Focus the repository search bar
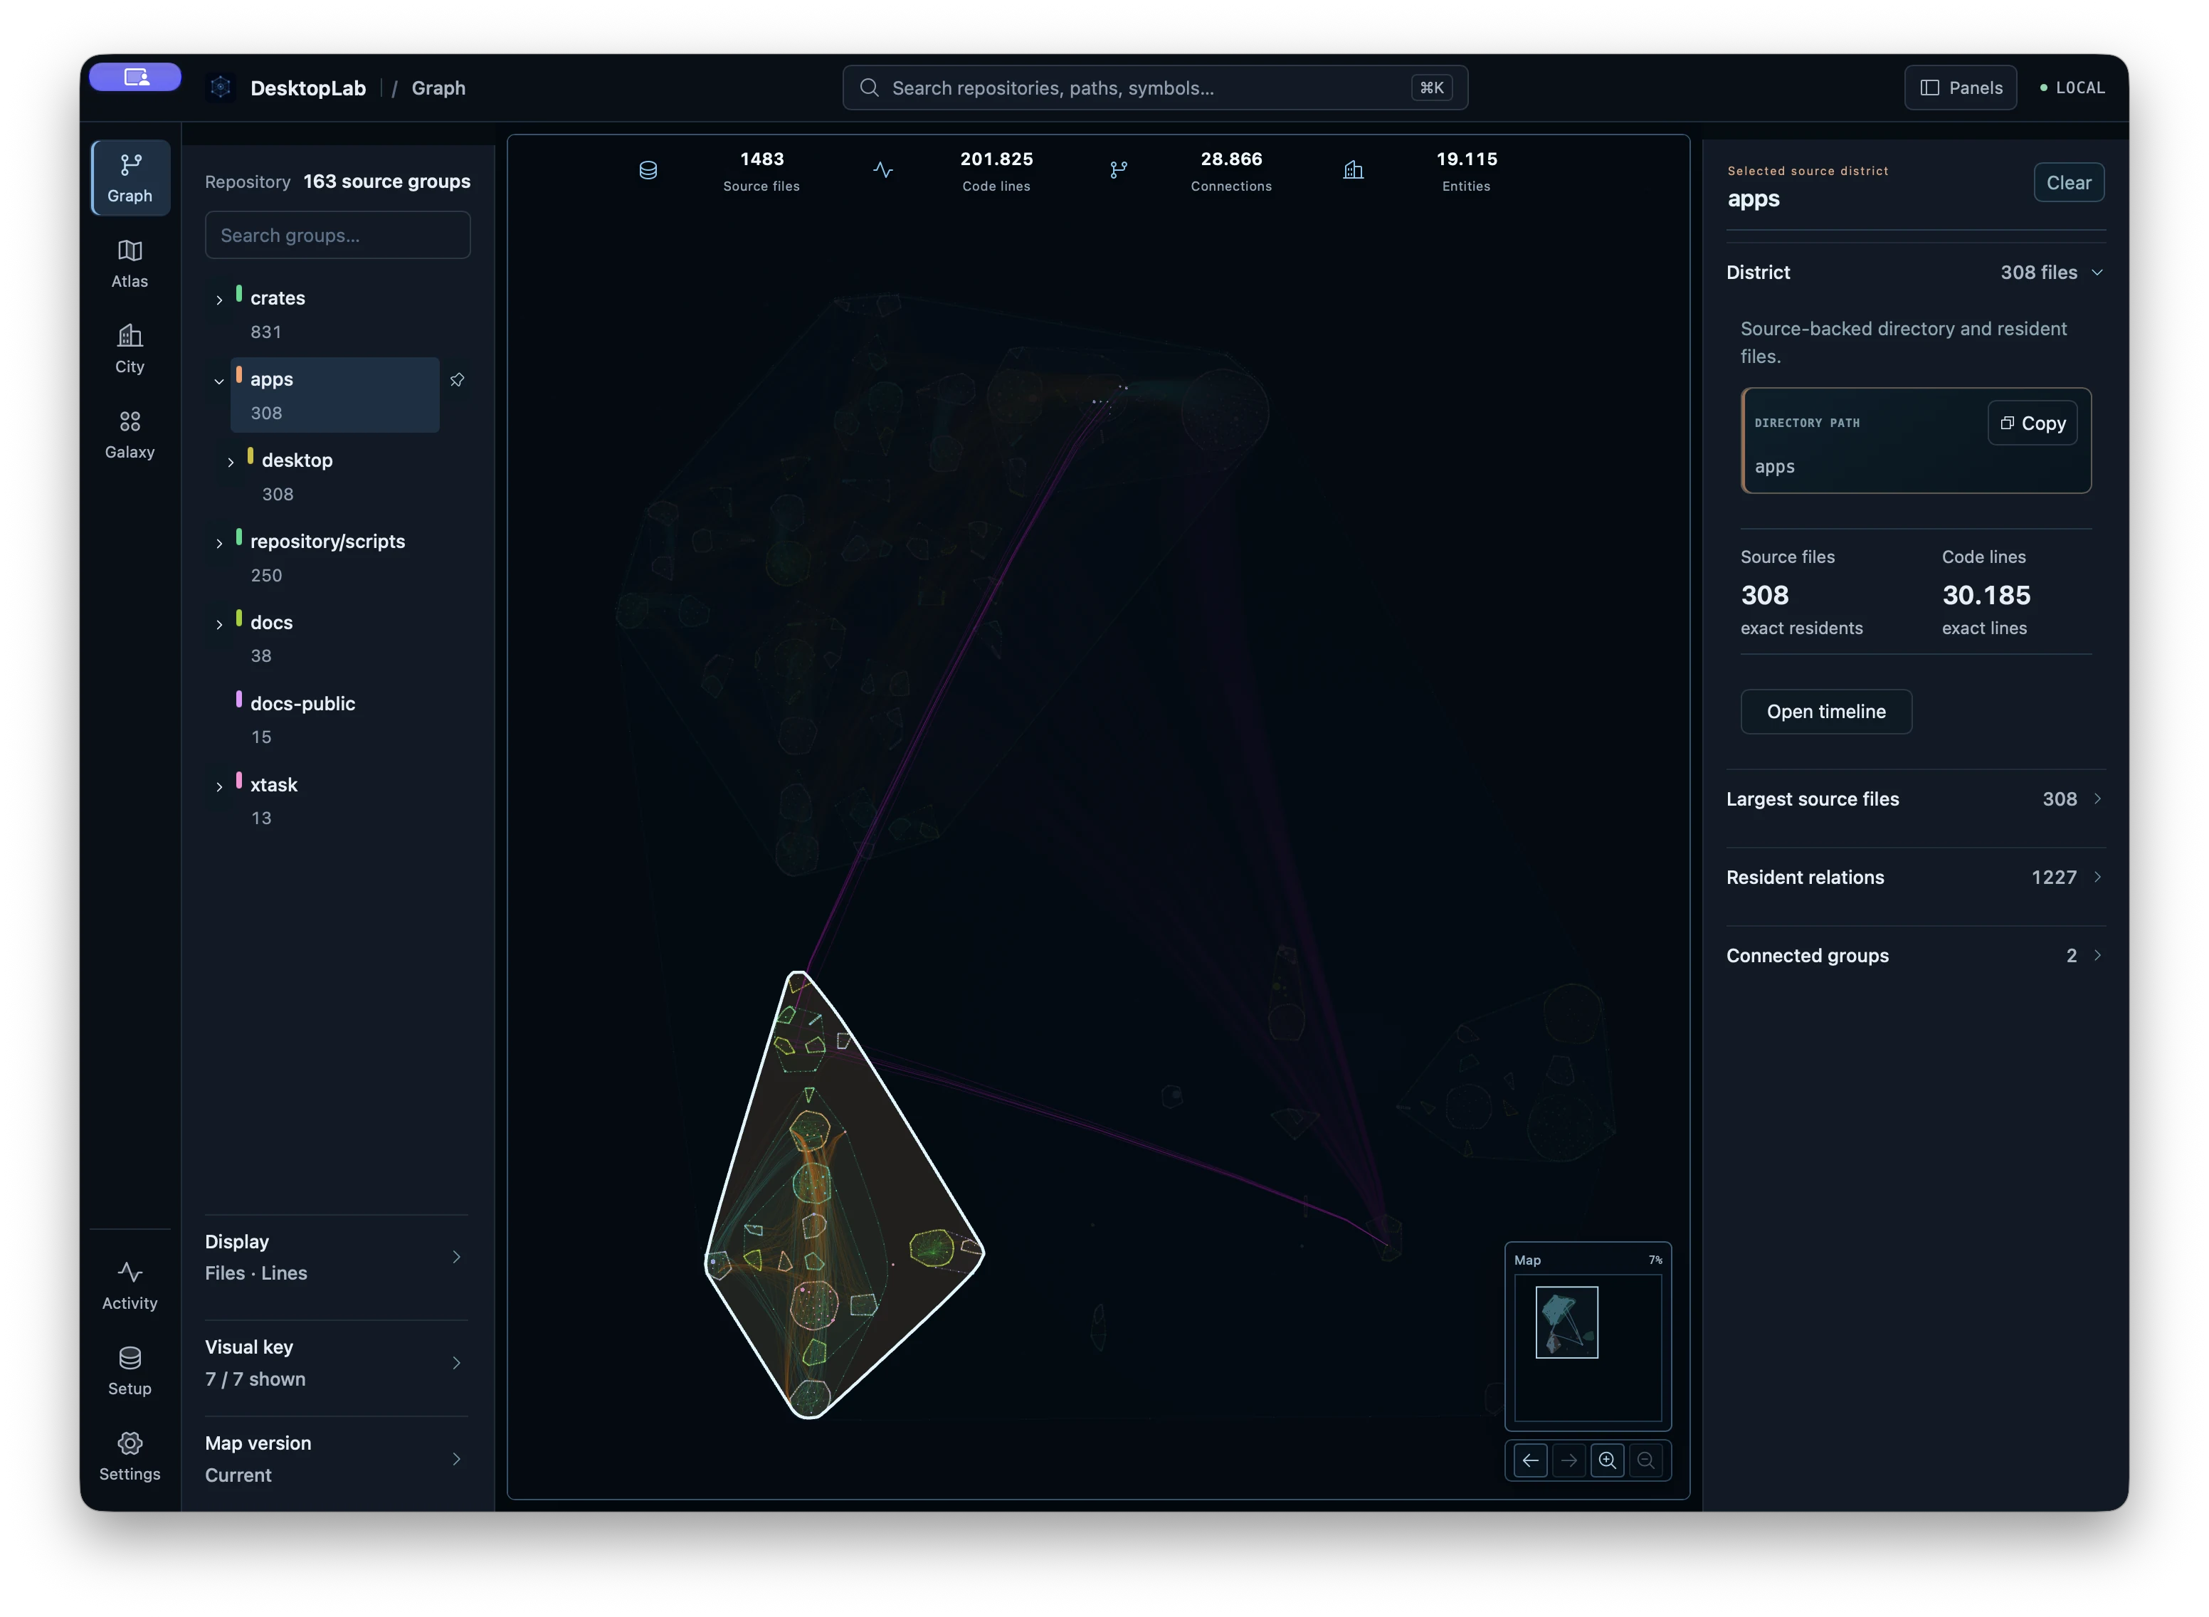This screenshot has height=1617, width=2209. [x=1155, y=88]
